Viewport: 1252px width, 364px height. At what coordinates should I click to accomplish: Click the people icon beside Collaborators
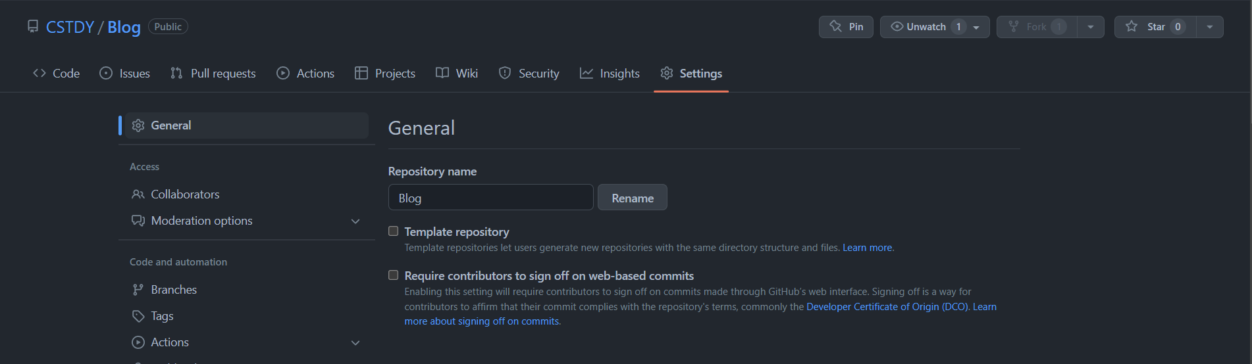(x=138, y=194)
